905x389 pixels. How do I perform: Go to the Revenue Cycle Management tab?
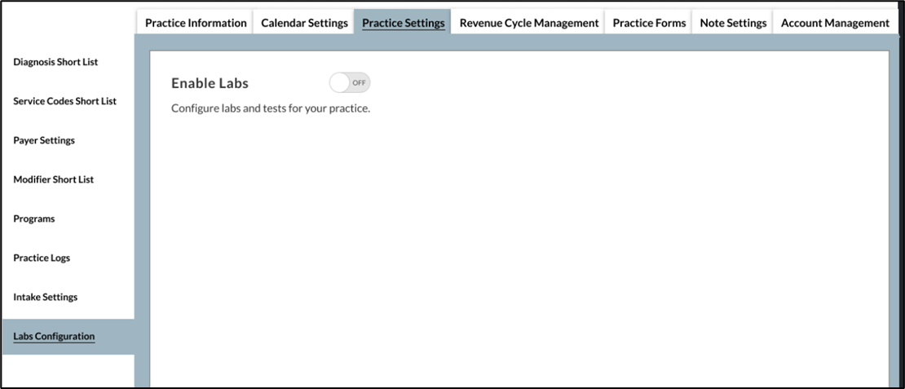coord(529,23)
